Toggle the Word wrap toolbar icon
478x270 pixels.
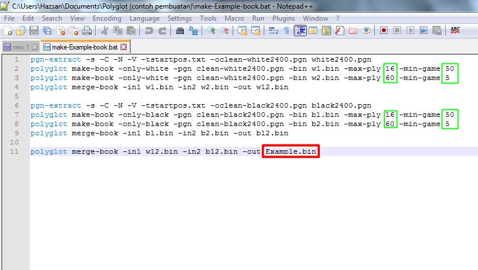click(x=273, y=31)
